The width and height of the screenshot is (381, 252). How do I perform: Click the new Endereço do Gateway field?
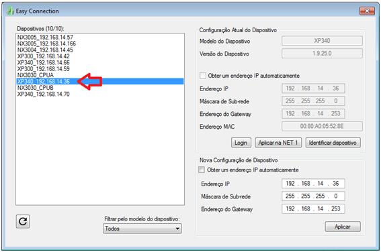pyautogui.click(x=313, y=208)
